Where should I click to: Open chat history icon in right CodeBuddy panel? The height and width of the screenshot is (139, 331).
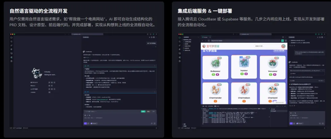320,37
